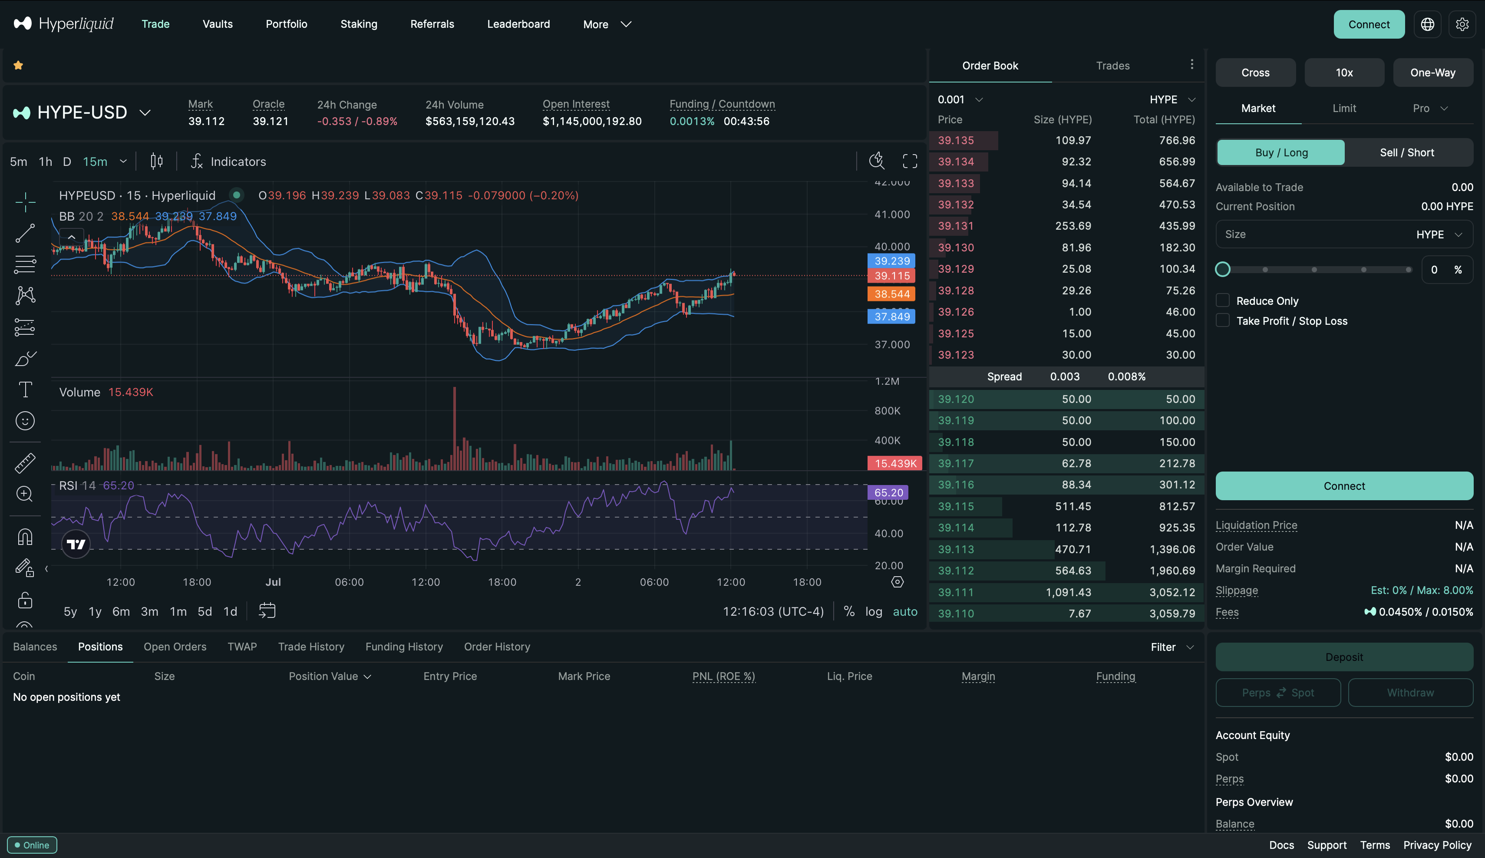This screenshot has width=1485, height=858.
Task: Click the Sell / Short button
Action: click(x=1407, y=153)
